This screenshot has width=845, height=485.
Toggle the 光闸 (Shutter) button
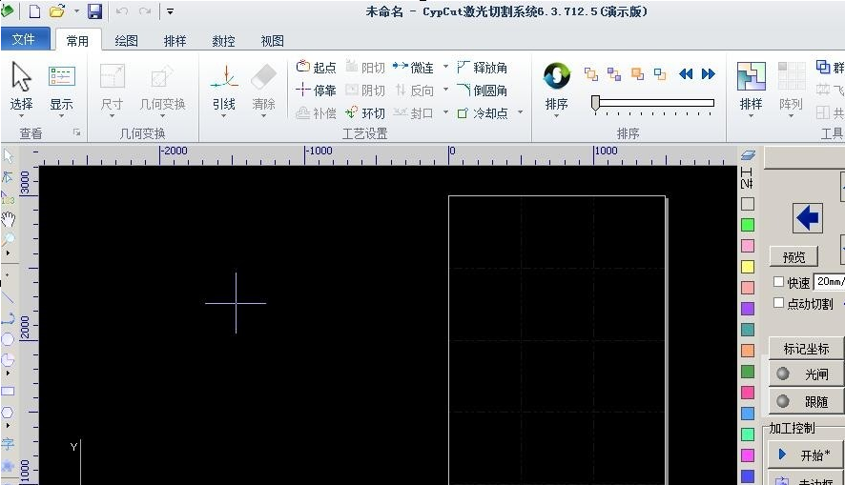pyautogui.click(x=806, y=374)
